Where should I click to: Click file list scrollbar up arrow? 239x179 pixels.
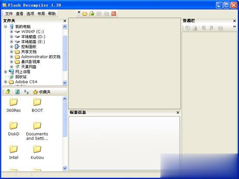tap(65, 99)
